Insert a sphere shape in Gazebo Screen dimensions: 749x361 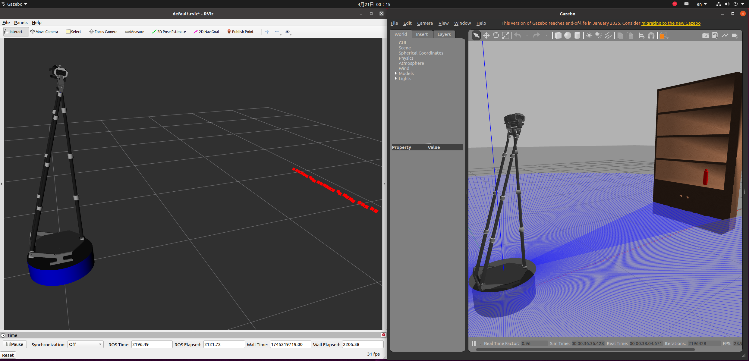coord(568,36)
